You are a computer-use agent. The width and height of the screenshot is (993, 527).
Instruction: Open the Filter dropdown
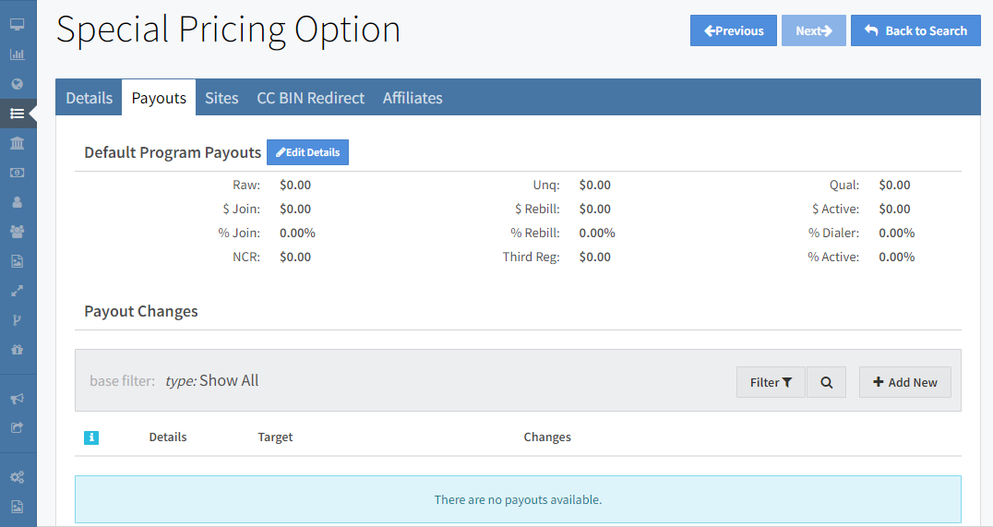tap(771, 382)
